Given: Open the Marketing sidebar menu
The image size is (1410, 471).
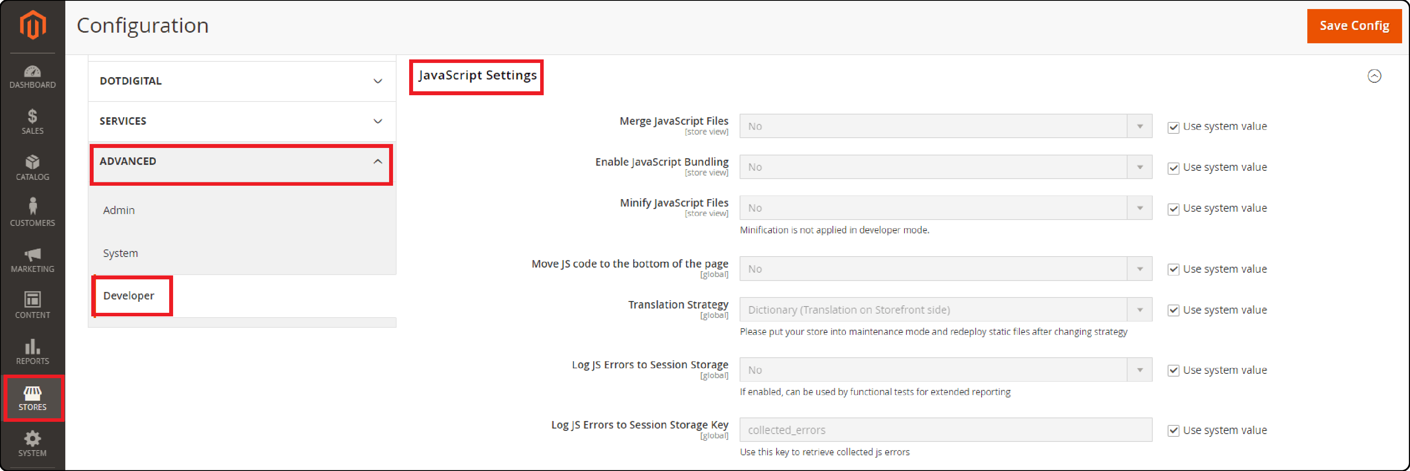Looking at the screenshot, I should pyautogui.click(x=32, y=260).
